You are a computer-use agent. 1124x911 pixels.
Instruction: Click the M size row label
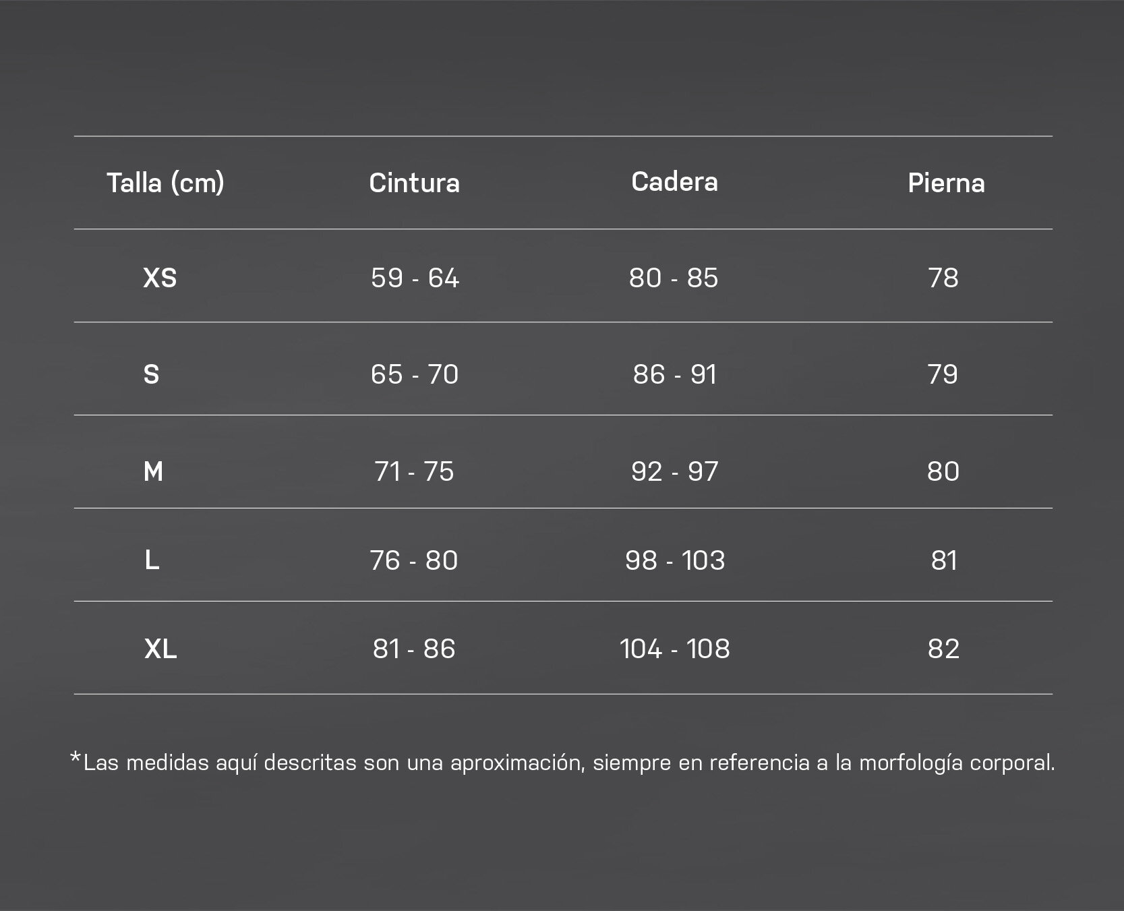pyautogui.click(x=153, y=471)
